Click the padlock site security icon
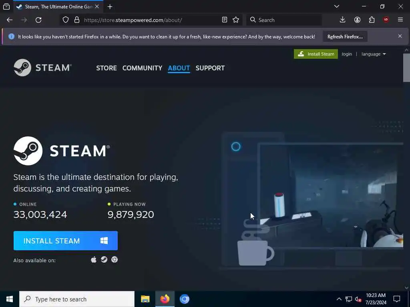This screenshot has width=410, height=307. [x=77, y=20]
